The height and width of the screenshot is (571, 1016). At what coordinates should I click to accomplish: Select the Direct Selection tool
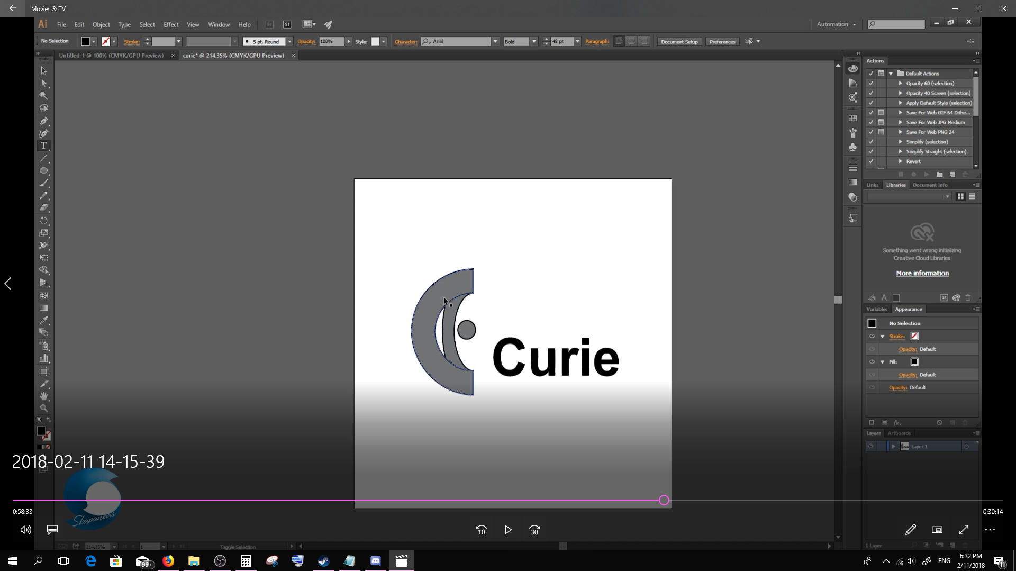44,84
